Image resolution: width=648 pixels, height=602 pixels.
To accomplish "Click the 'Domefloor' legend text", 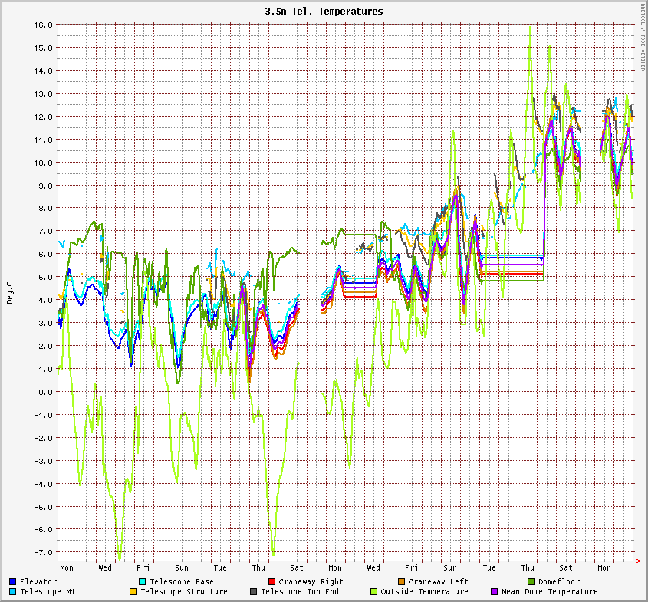I will pyautogui.click(x=559, y=582).
